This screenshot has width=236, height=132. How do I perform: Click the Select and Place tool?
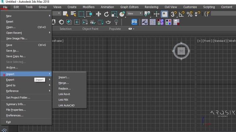pyautogui.click(x=122, y=14)
